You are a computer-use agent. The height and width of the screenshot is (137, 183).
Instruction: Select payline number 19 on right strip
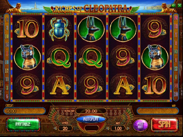point(176,18)
